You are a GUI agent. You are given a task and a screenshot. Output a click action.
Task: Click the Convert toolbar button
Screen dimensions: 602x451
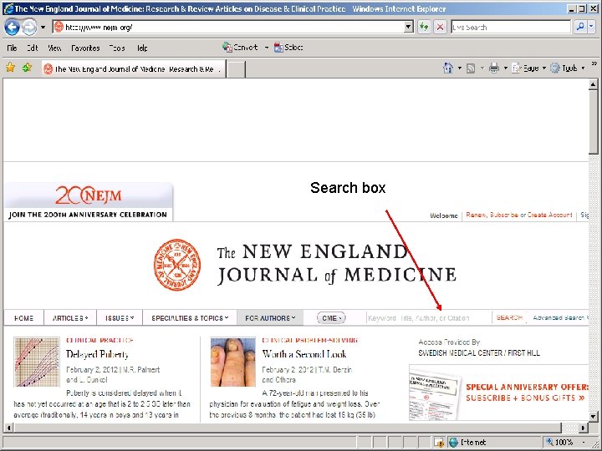[240, 47]
